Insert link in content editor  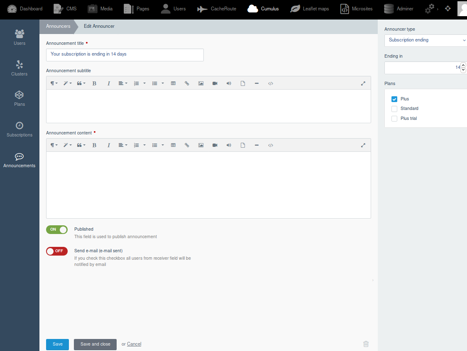[x=187, y=145]
